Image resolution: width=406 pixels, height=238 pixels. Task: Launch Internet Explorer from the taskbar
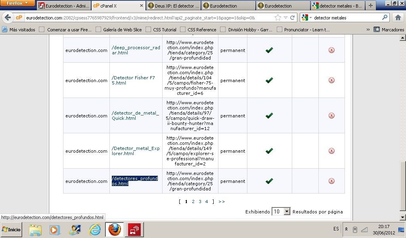coord(95,230)
